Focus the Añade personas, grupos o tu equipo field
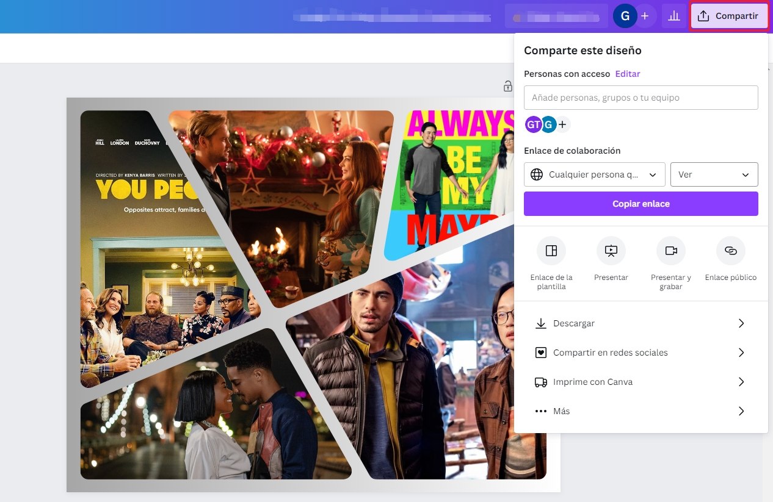Screen dimensions: 773x502 point(641,98)
